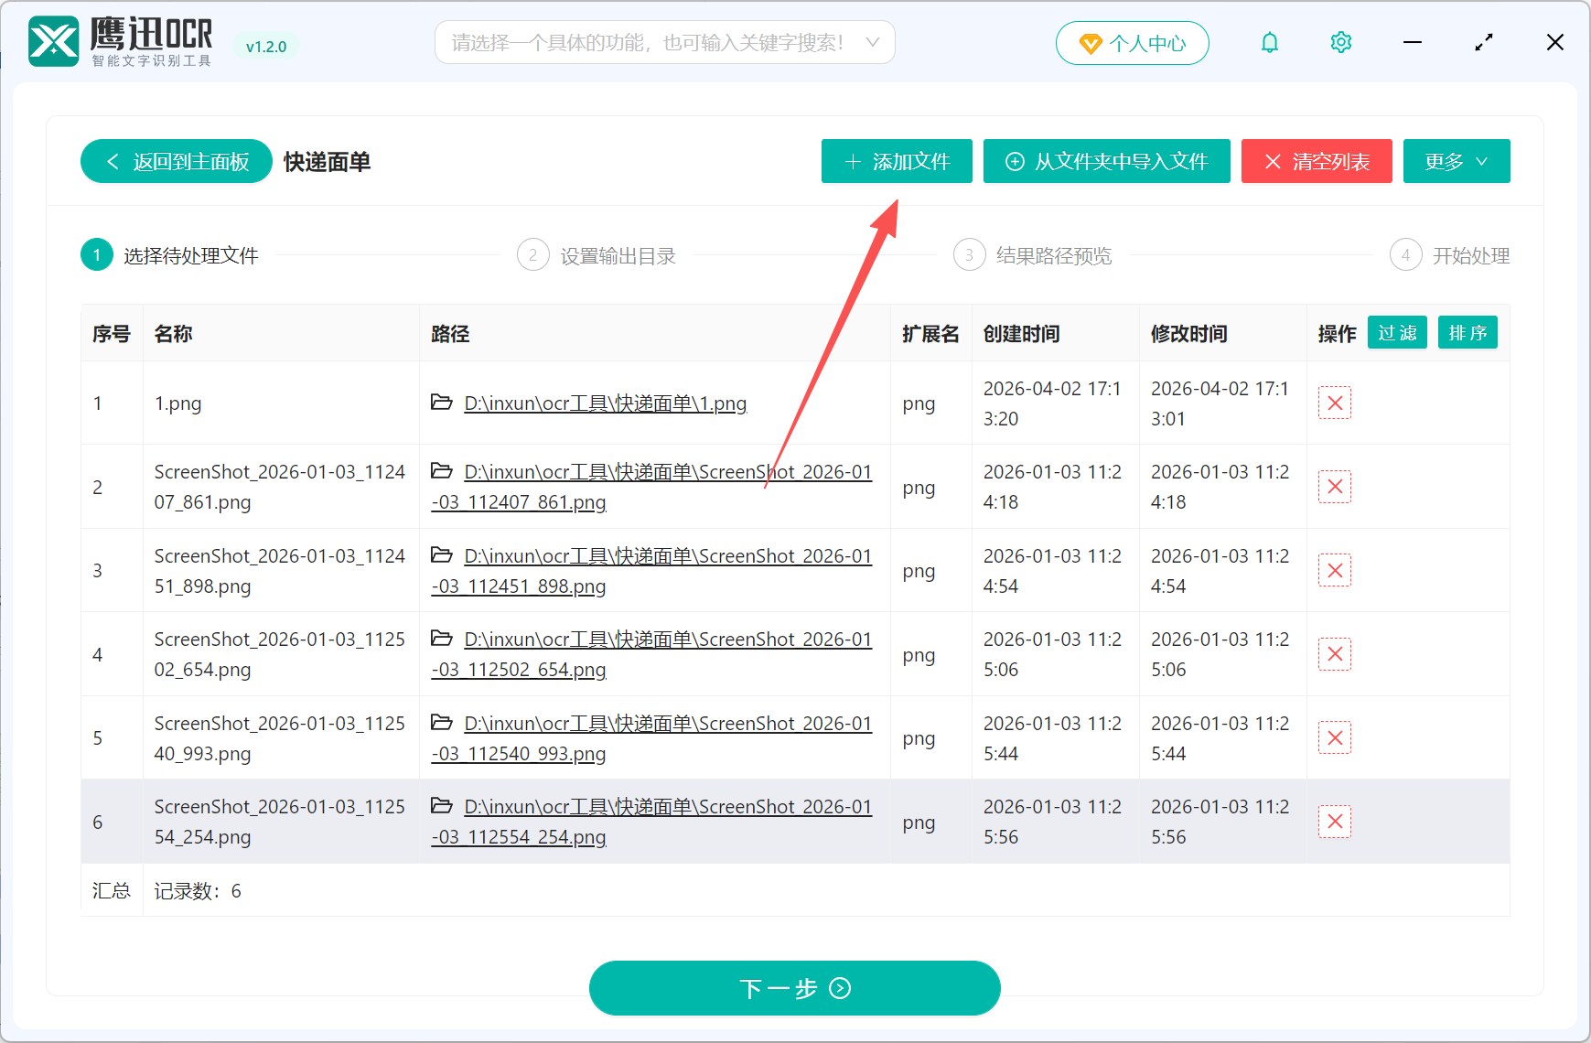Open the 排序 sort control

1467,332
